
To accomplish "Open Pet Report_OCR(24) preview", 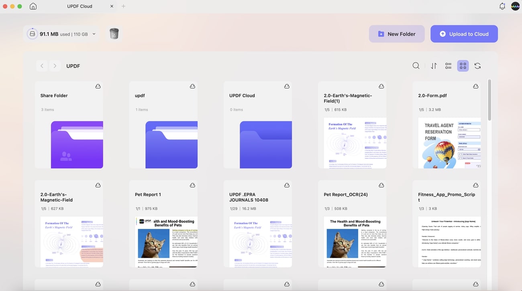I will (355, 242).
